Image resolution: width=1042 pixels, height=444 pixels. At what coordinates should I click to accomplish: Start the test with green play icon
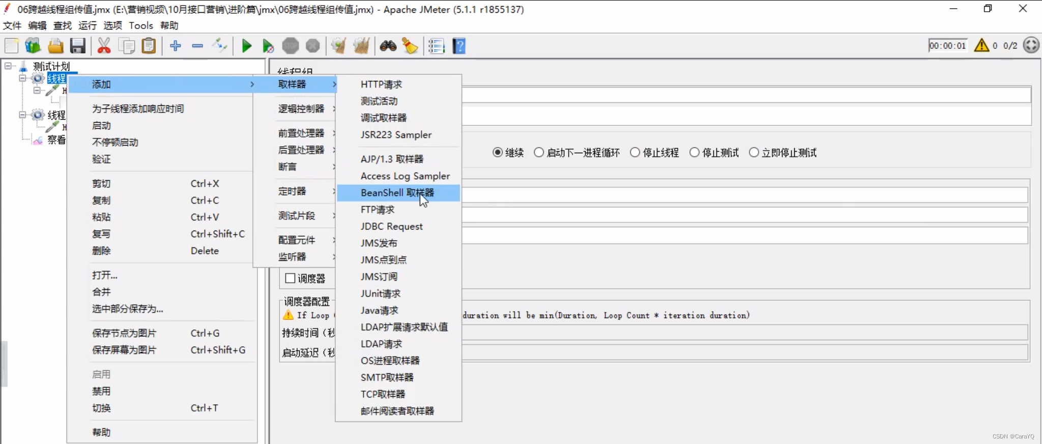pos(247,46)
